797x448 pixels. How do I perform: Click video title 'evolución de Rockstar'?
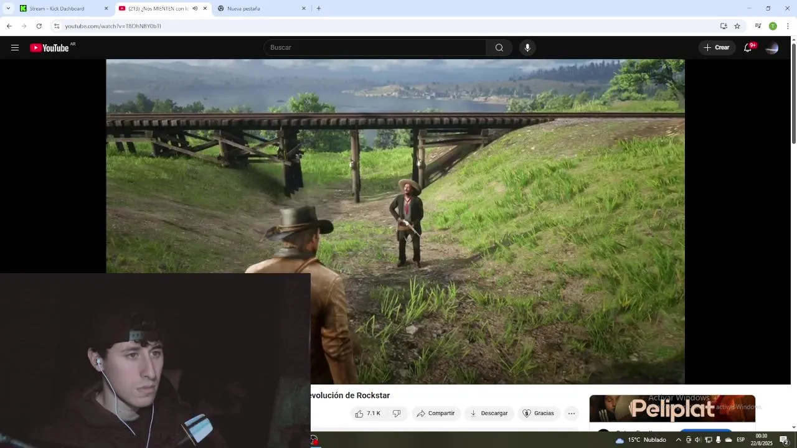(x=351, y=396)
